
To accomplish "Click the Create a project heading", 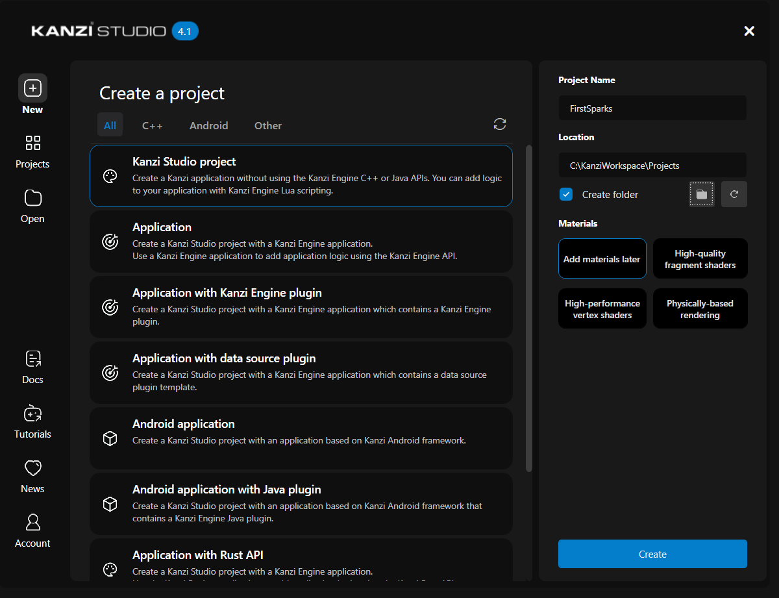I will tap(162, 93).
